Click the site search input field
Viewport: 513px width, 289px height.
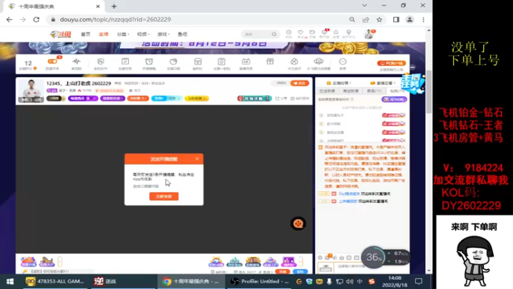click(x=256, y=34)
